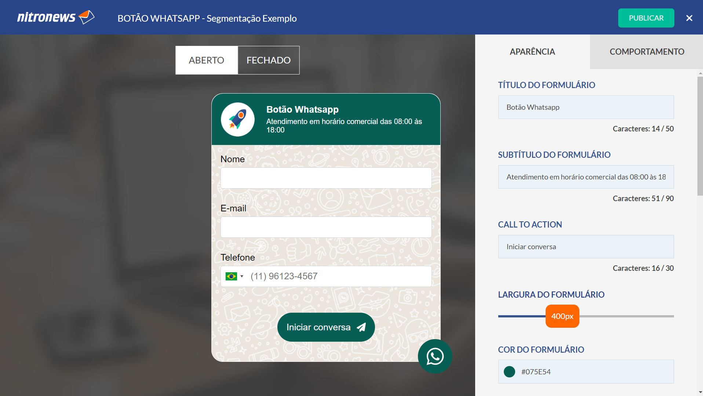Click the green color circle beside #075E54
Screen dimensions: 703x396
tap(509, 372)
